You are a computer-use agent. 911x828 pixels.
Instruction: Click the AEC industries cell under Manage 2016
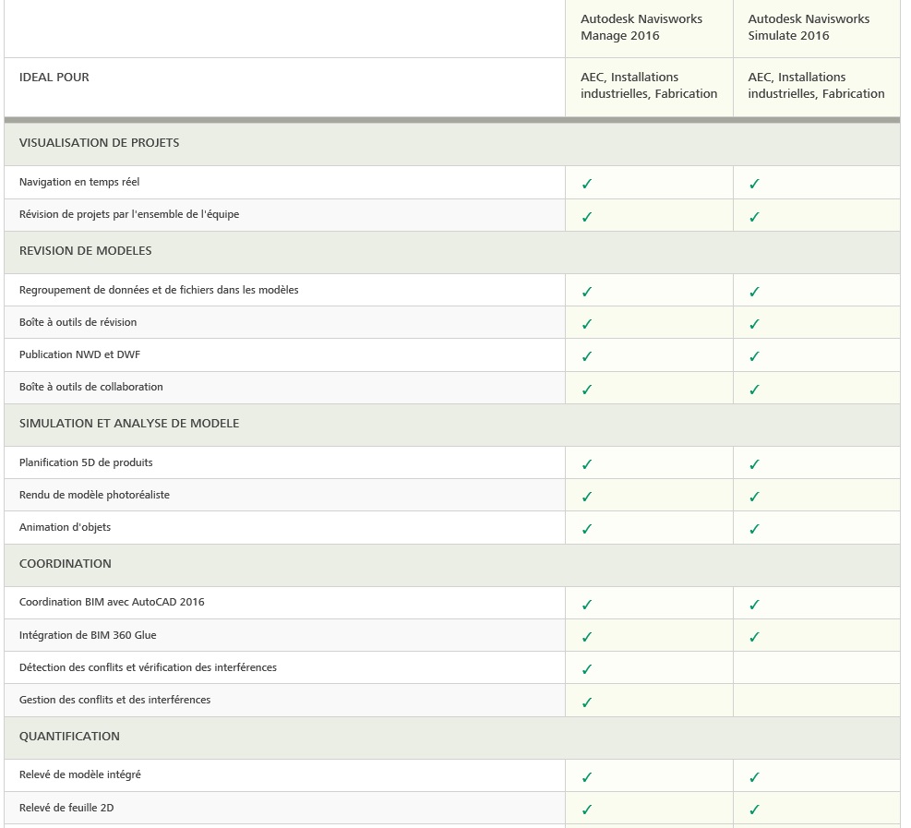point(649,86)
